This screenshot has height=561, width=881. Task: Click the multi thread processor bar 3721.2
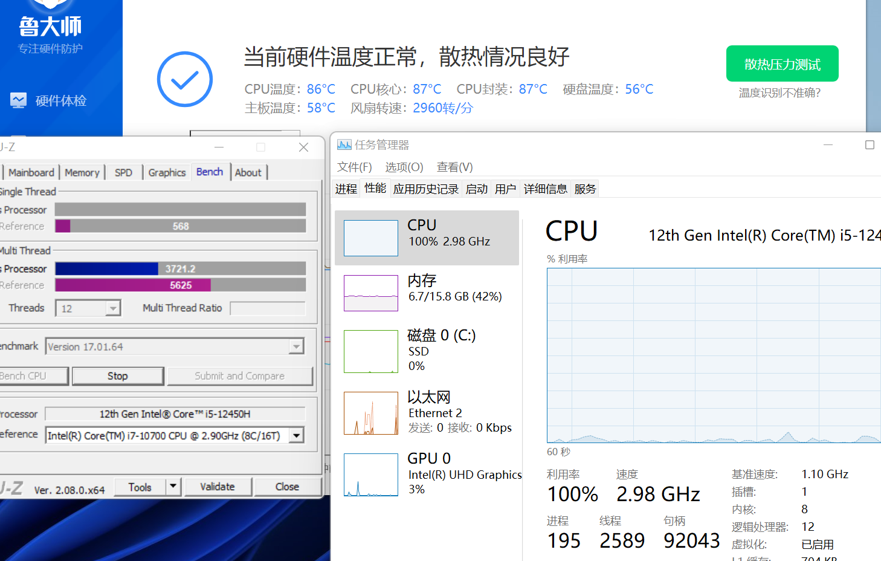[x=180, y=268]
